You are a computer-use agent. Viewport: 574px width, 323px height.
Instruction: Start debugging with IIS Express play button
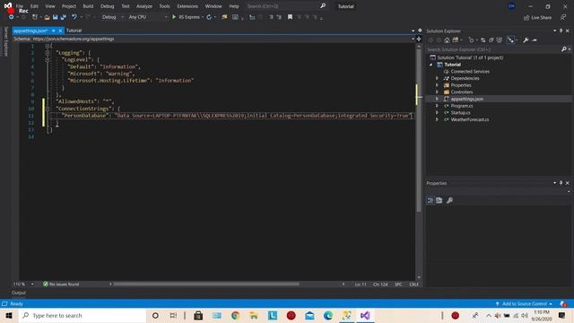click(174, 17)
